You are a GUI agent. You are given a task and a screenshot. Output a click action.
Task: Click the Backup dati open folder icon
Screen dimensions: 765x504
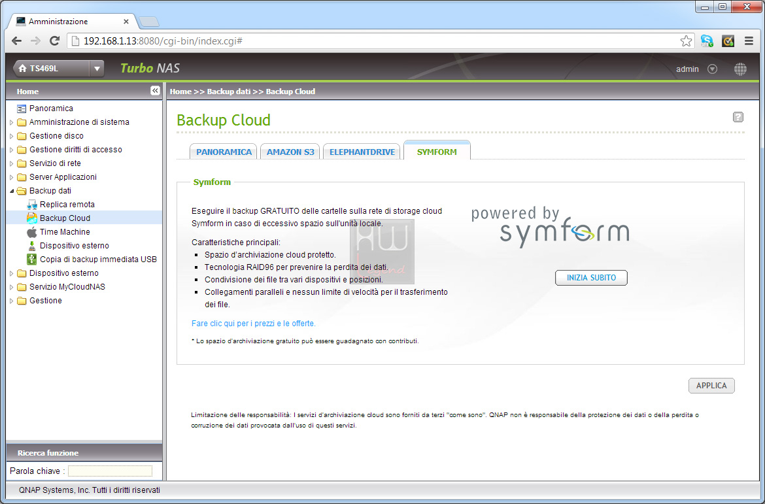click(22, 191)
